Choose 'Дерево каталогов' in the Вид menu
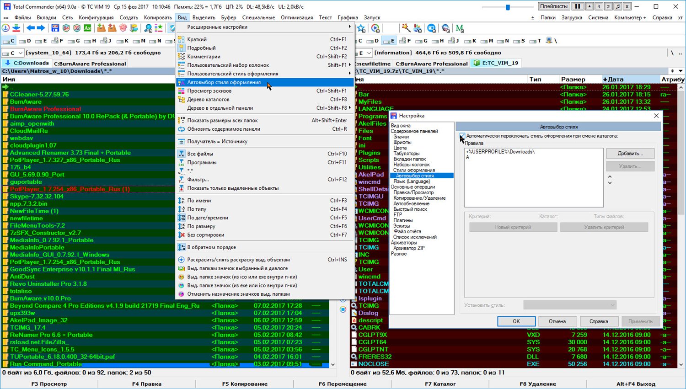The width and height of the screenshot is (686, 389). [208, 99]
